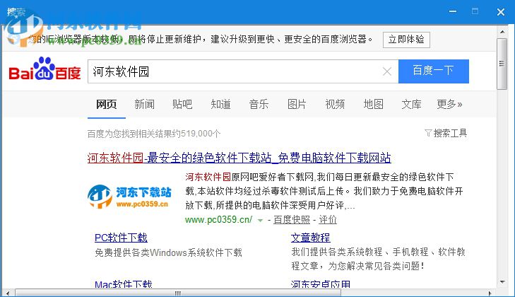Screen dimensions: 515x297
Task: Click the 搜索工具 filter icon
Action: click(x=428, y=133)
